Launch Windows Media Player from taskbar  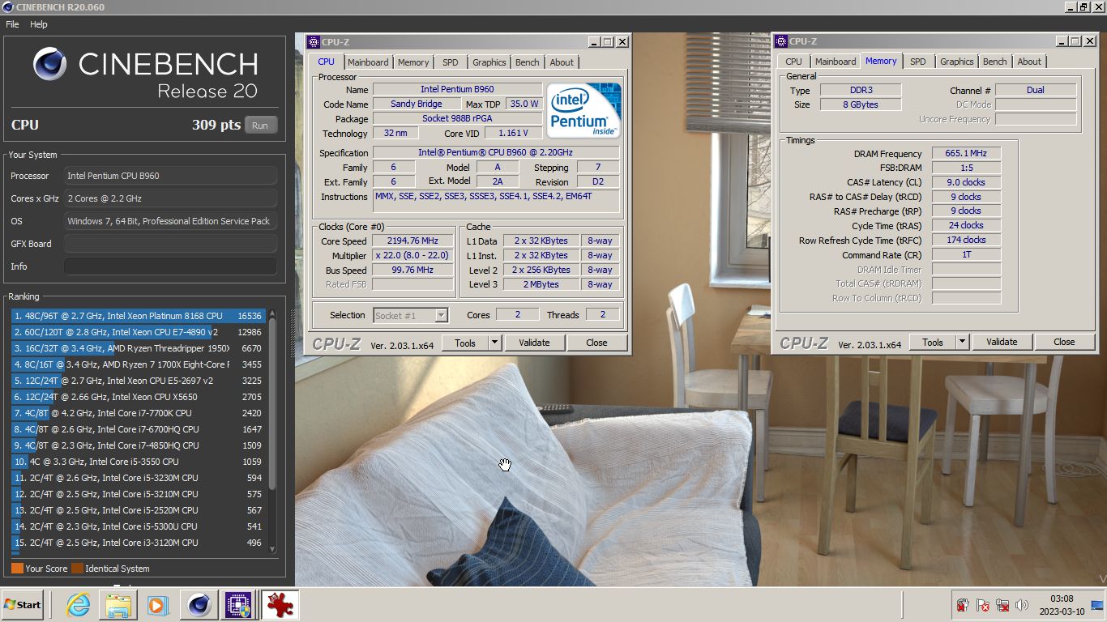click(157, 605)
